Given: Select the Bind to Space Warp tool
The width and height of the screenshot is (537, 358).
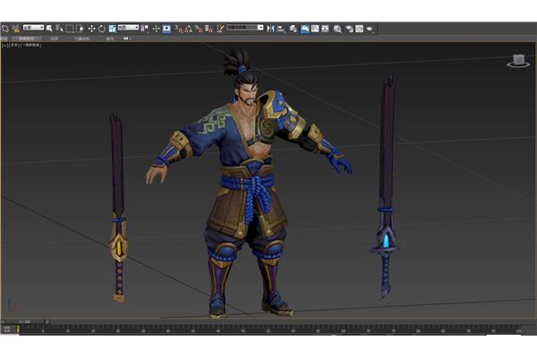Looking at the screenshot, I should (x=15, y=28).
